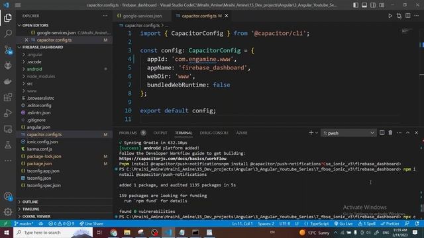Open editor More Actions ellipsis
The height and width of the screenshot is (238, 424).
417,16
